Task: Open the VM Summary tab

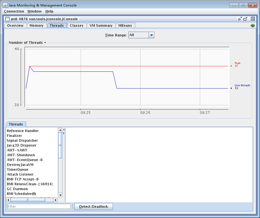Action: click(101, 25)
